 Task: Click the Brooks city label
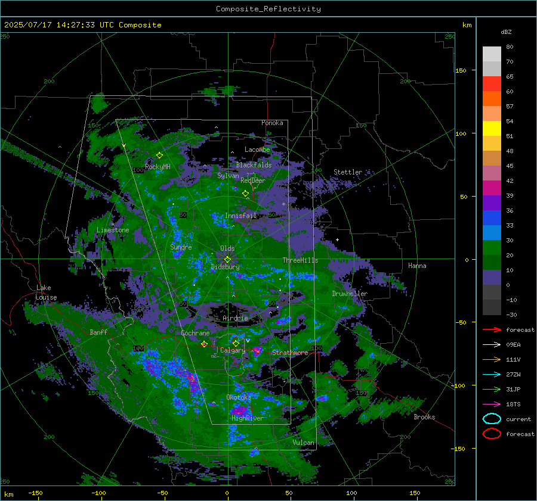pyautogui.click(x=424, y=417)
